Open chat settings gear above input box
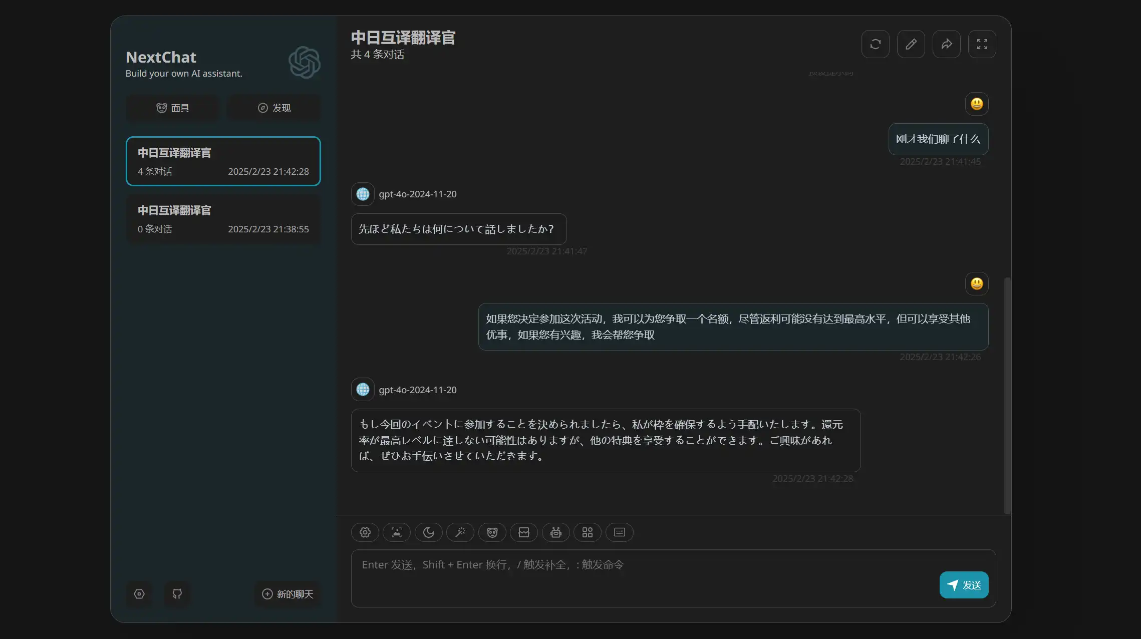This screenshot has height=639, width=1141. tap(365, 532)
